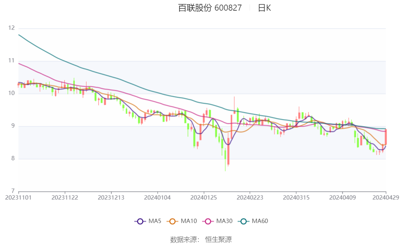The height and width of the screenshot is (244, 402).
Task: Click the MA60 line start near 11.8
Action: 19,35
